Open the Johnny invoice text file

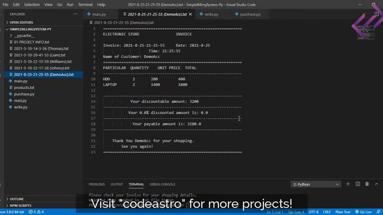pos(41,68)
